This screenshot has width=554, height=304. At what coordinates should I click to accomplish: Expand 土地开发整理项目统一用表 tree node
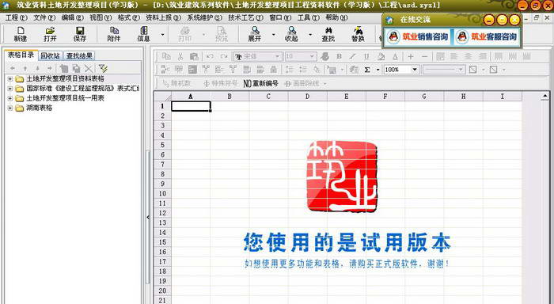point(9,98)
